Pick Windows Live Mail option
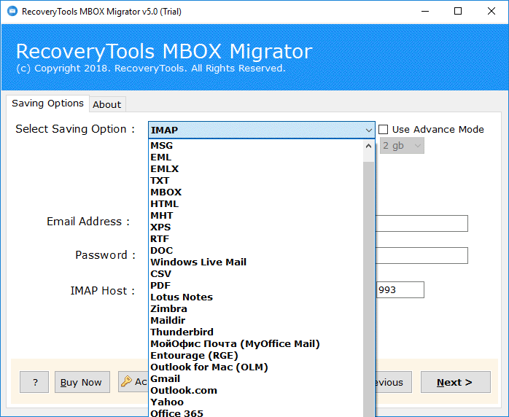Viewport: 509px width, 417px height. (256, 262)
